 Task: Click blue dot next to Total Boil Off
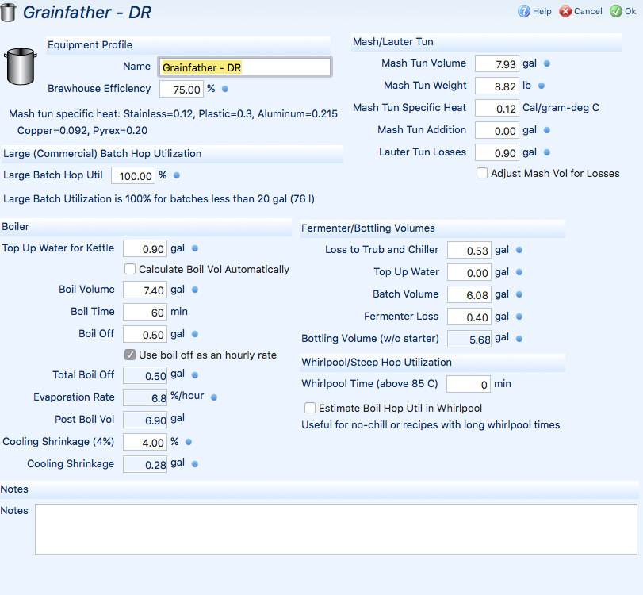click(x=195, y=375)
